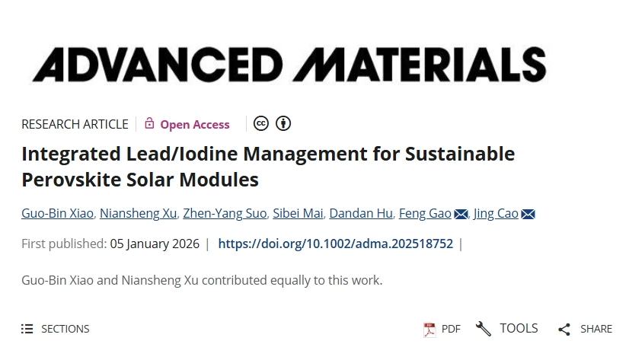This screenshot has width=629, height=344.
Task: Click the red PDF file icon
Action: click(x=429, y=329)
